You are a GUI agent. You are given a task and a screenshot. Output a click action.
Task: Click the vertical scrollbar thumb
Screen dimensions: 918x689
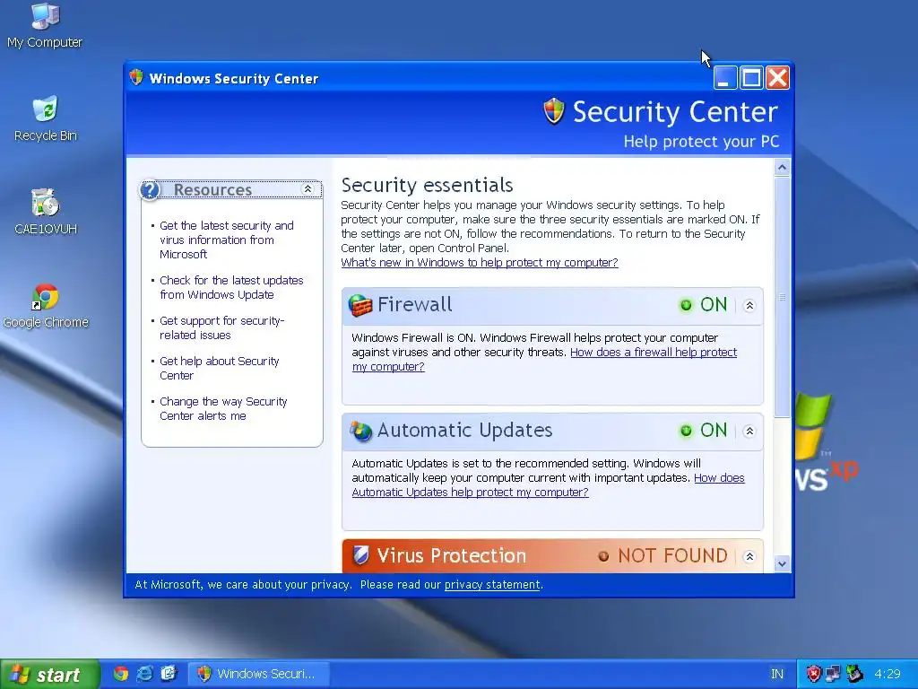pos(782,297)
